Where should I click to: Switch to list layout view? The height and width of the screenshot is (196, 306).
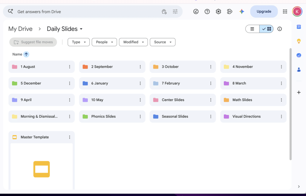tap(252, 29)
